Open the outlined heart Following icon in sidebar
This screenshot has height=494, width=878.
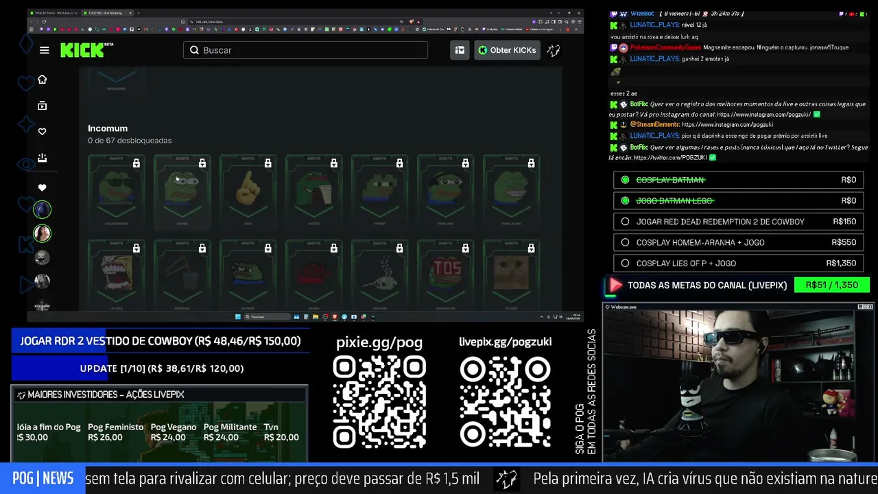pos(42,132)
